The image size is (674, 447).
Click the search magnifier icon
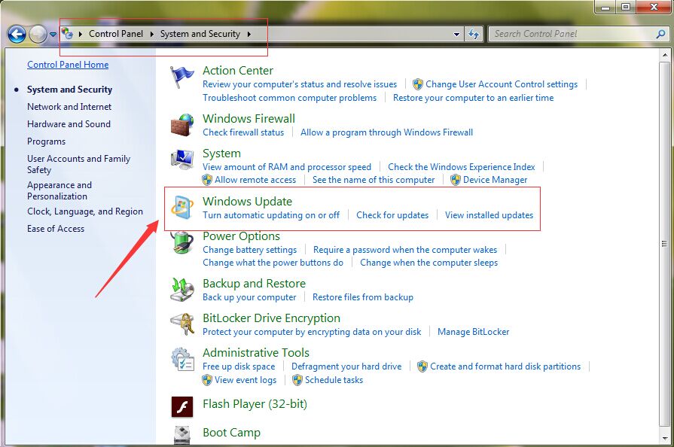(x=660, y=34)
